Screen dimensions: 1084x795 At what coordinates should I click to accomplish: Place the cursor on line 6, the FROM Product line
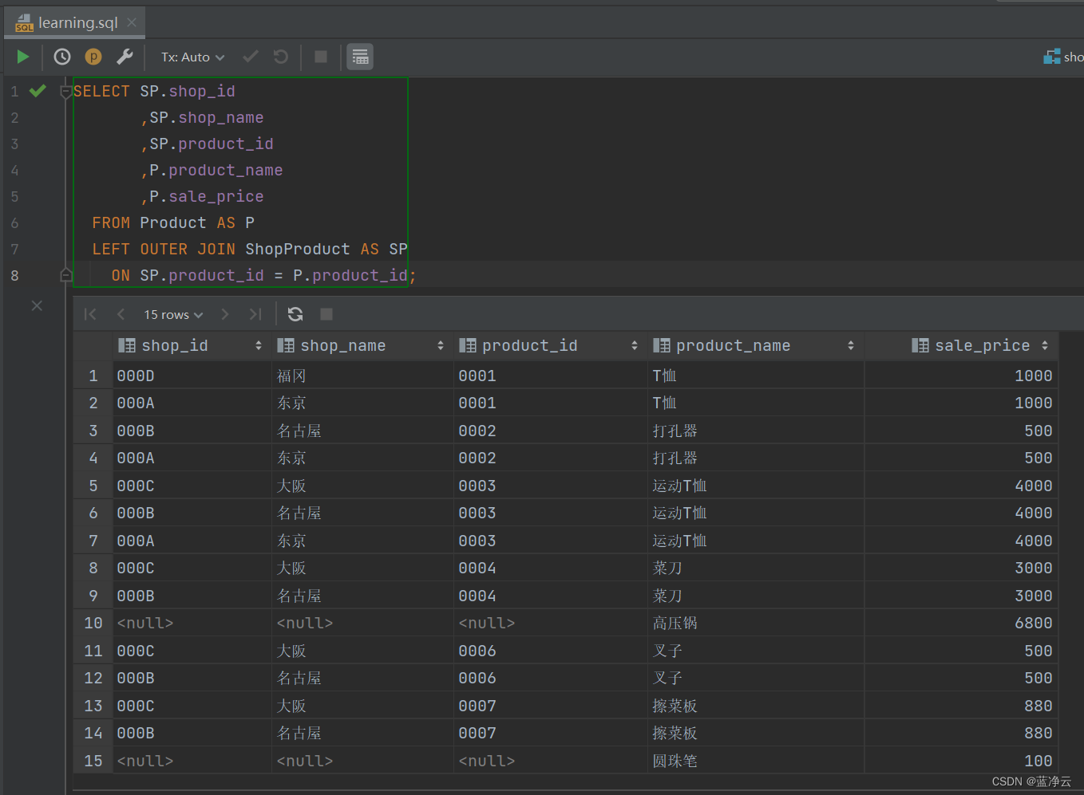pyautogui.click(x=173, y=222)
